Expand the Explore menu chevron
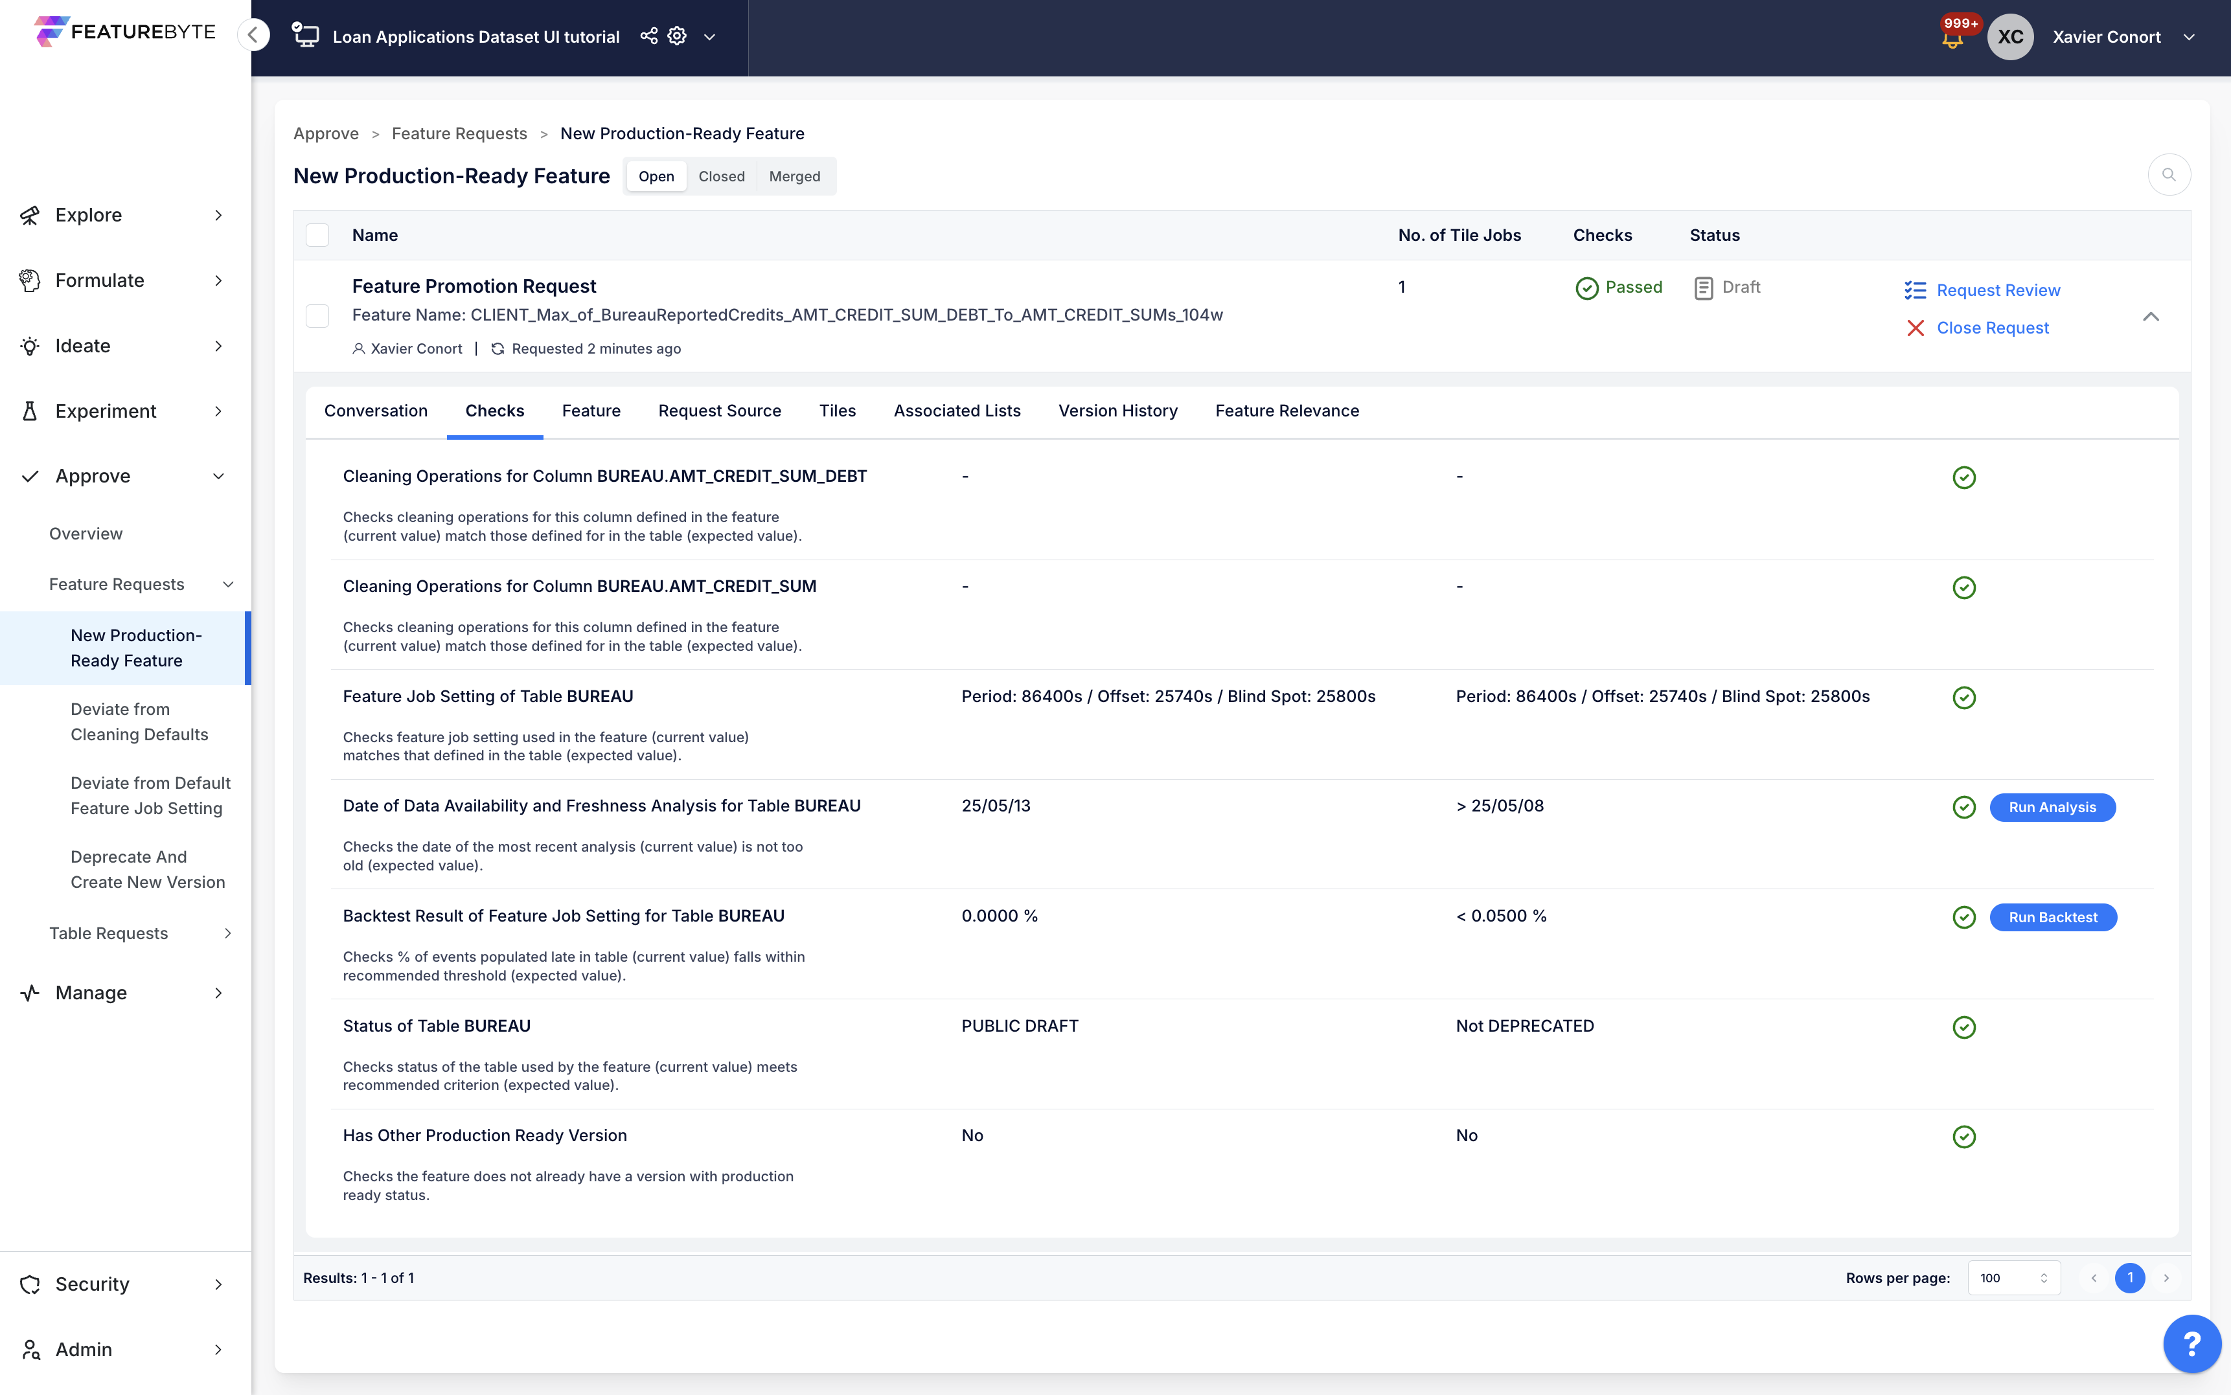This screenshot has height=1395, width=2231. pyautogui.click(x=219, y=215)
